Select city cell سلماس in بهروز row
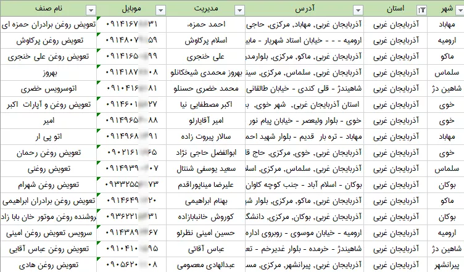The image size is (464, 272). [x=446, y=72]
